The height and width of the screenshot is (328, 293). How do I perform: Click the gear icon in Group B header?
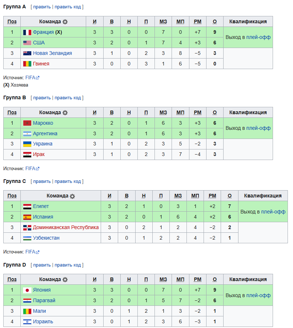[x=65, y=113]
